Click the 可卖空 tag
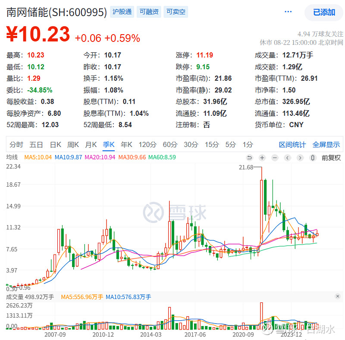345x340 pixels. [x=176, y=12]
